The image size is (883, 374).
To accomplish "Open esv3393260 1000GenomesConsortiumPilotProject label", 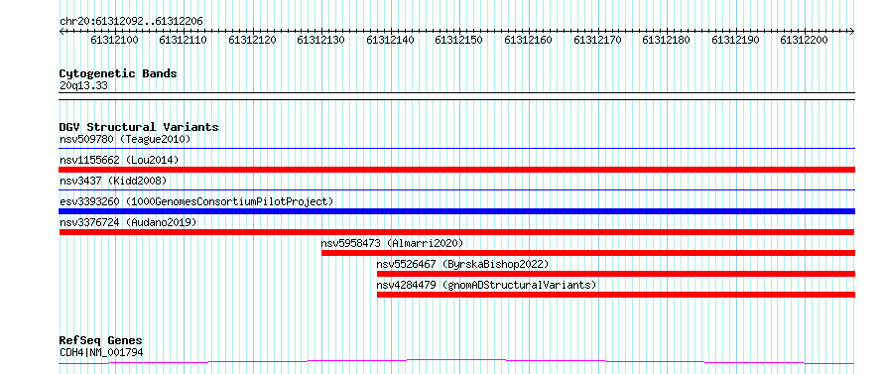I will 196,201.
